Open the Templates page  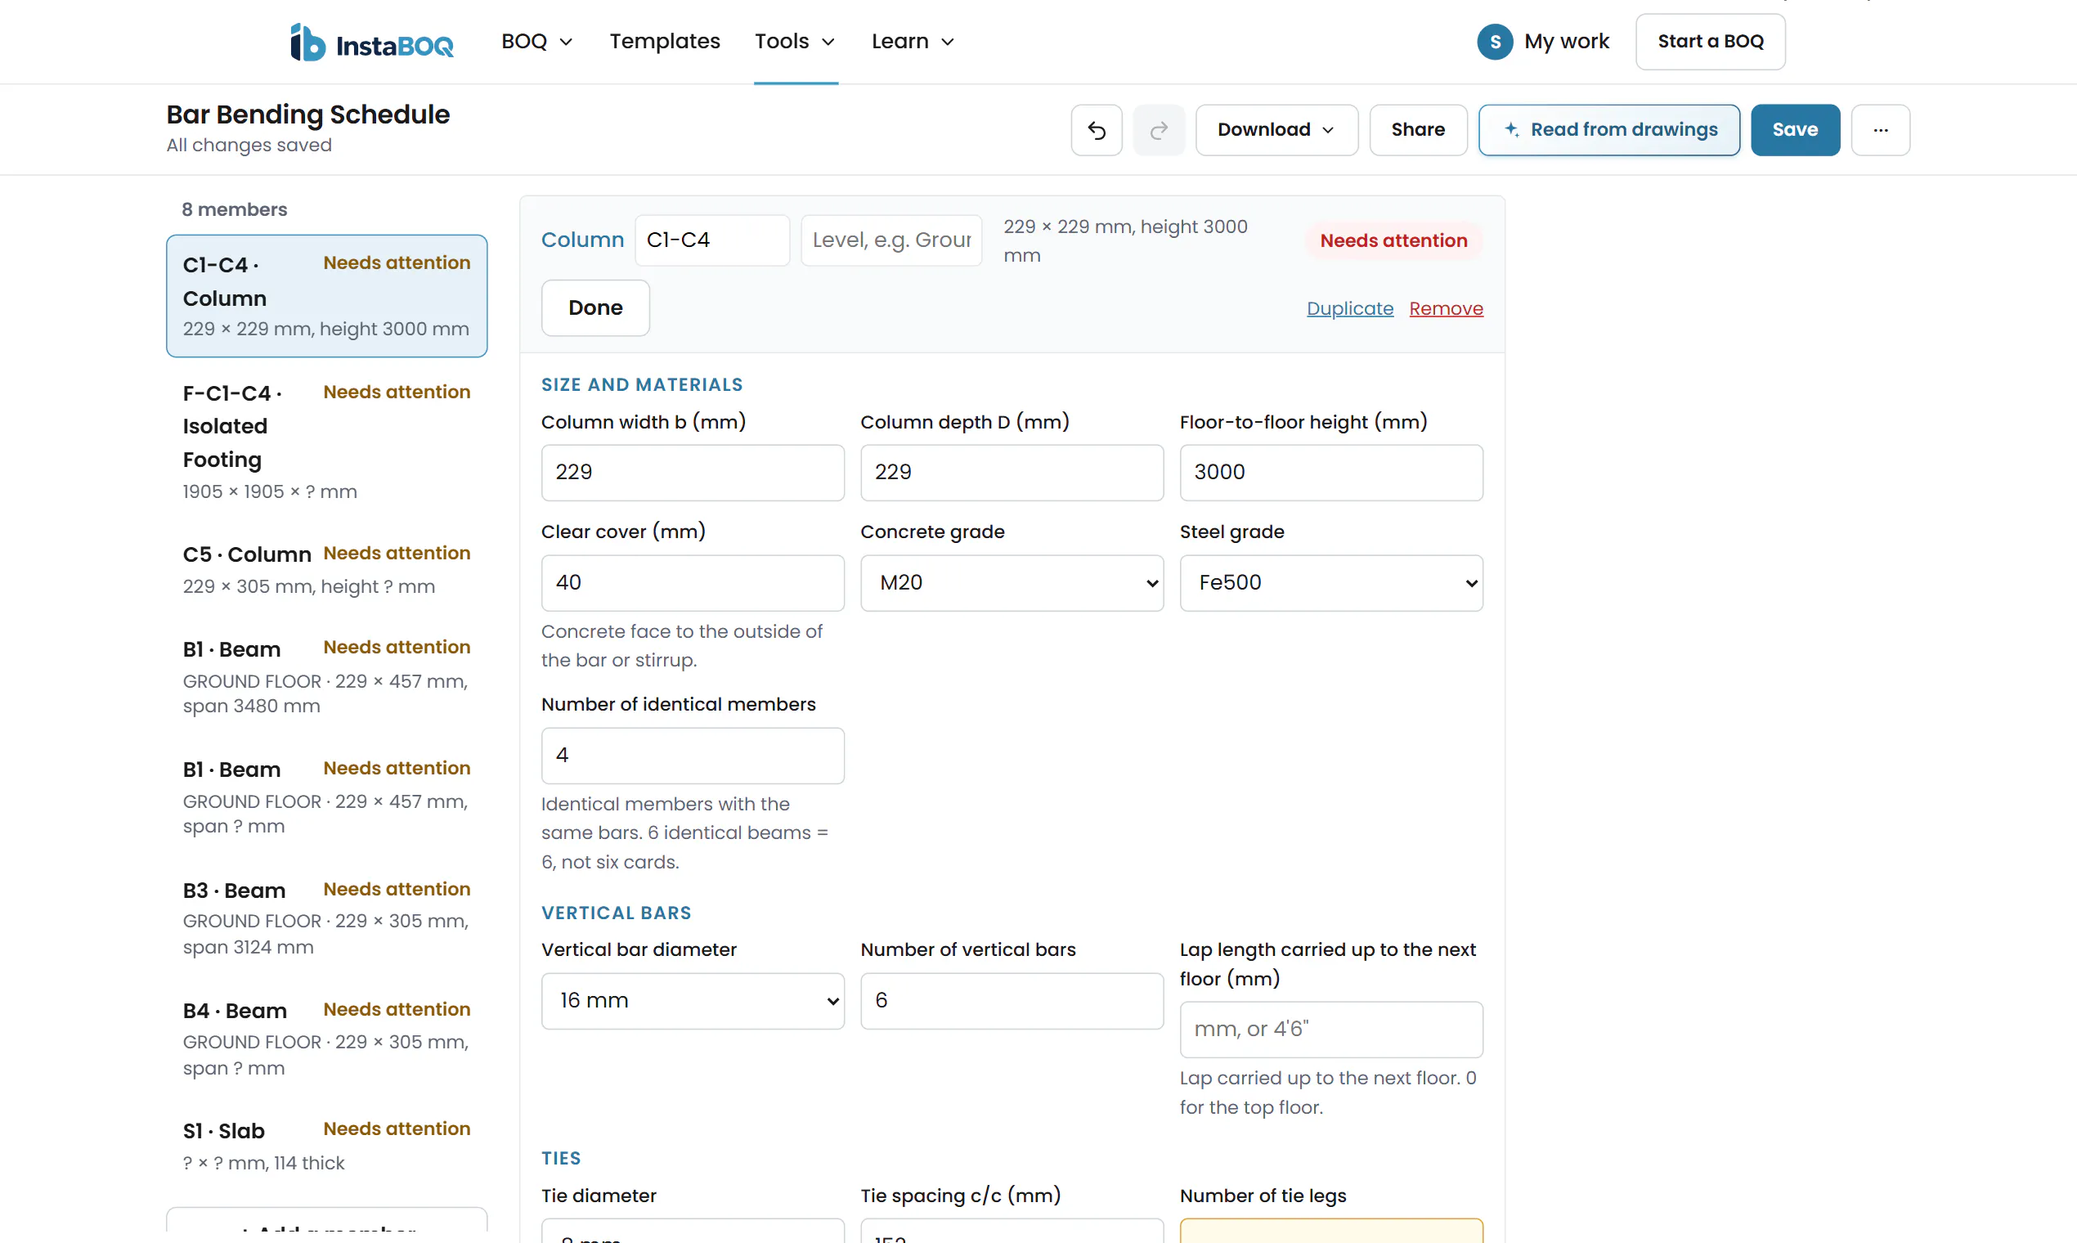click(664, 42)
